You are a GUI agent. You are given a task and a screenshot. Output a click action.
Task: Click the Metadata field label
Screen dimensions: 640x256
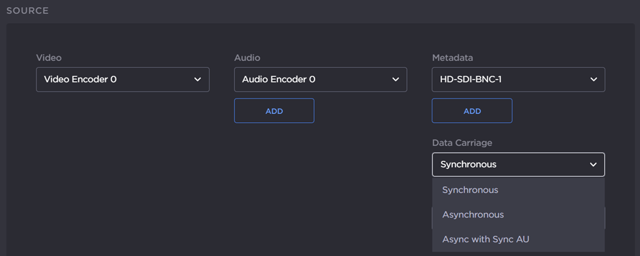click(x=452, y=58)
